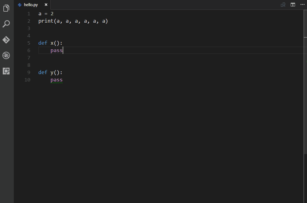
Task: Click the Open Preview icon
Action: (x=283, y=5)
